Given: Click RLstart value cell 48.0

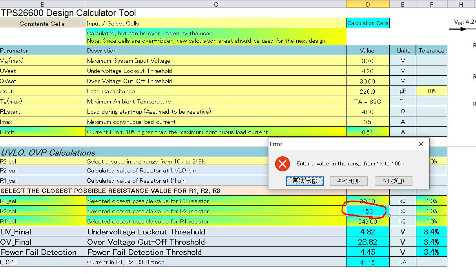Looking at the screenshot, I should [x=368, y=112].
